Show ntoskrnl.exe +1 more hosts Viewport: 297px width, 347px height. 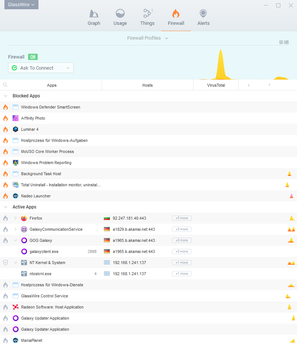tap(182, 274)
